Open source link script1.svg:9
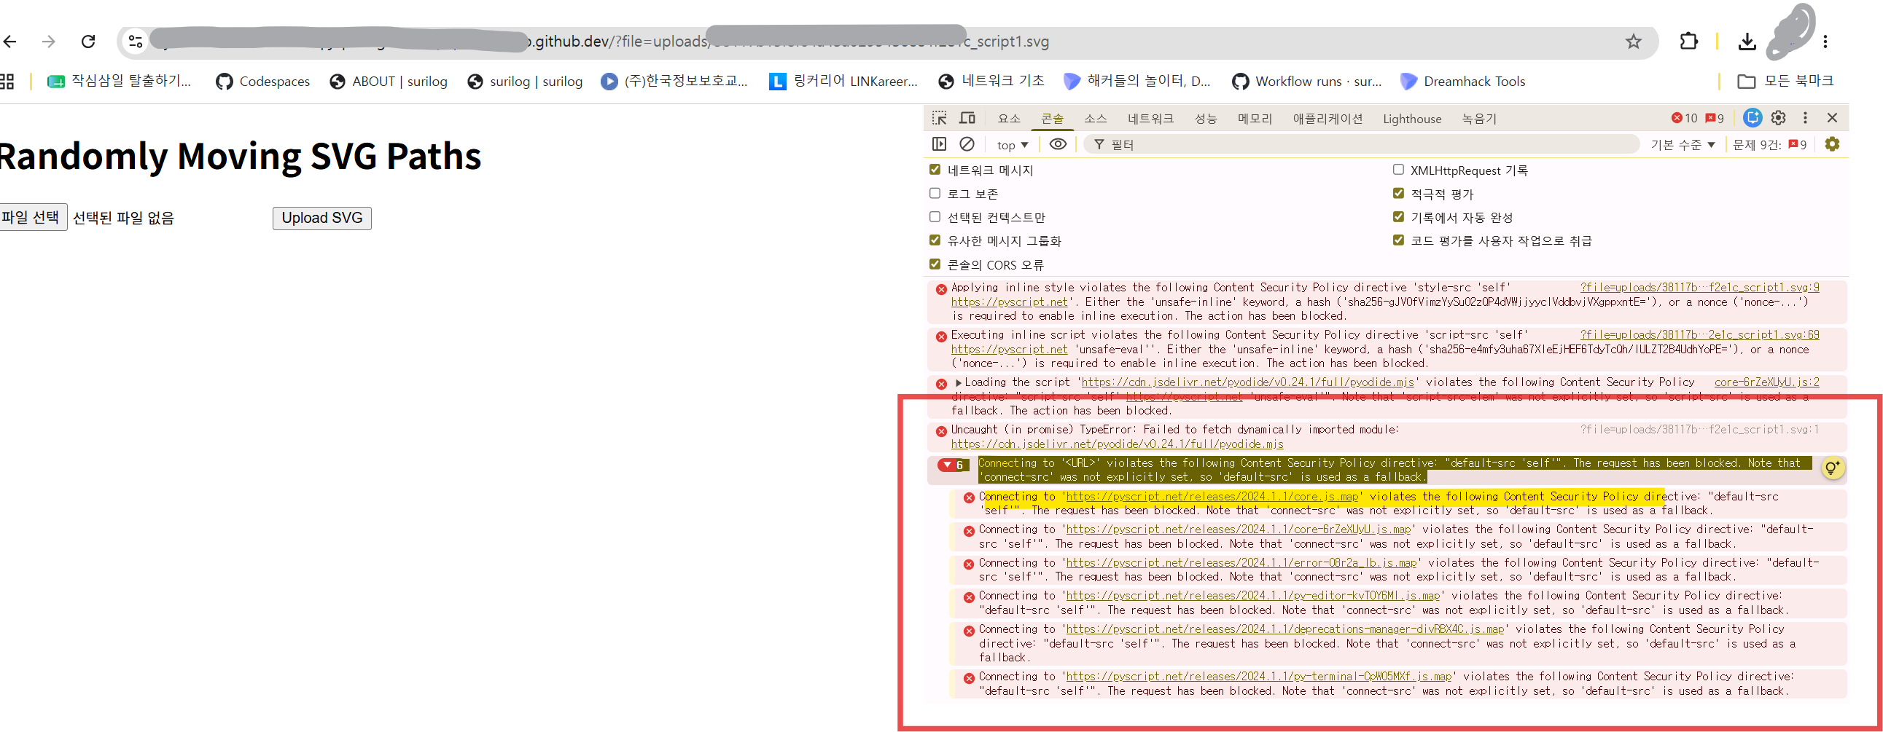1883x732 pixels. (x=1699, y=287)
